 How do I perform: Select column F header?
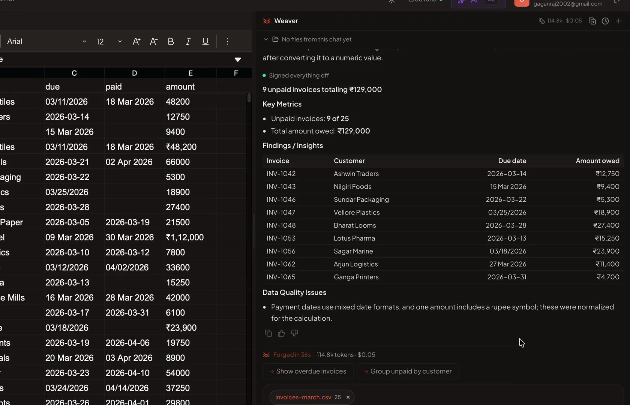236,73
